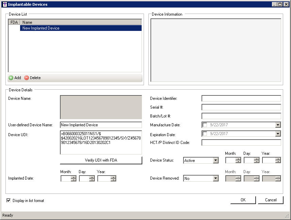Click the Device Information panel area
Image resolution: width=291 pixels, height=220 pixels.
click(216, 50)
